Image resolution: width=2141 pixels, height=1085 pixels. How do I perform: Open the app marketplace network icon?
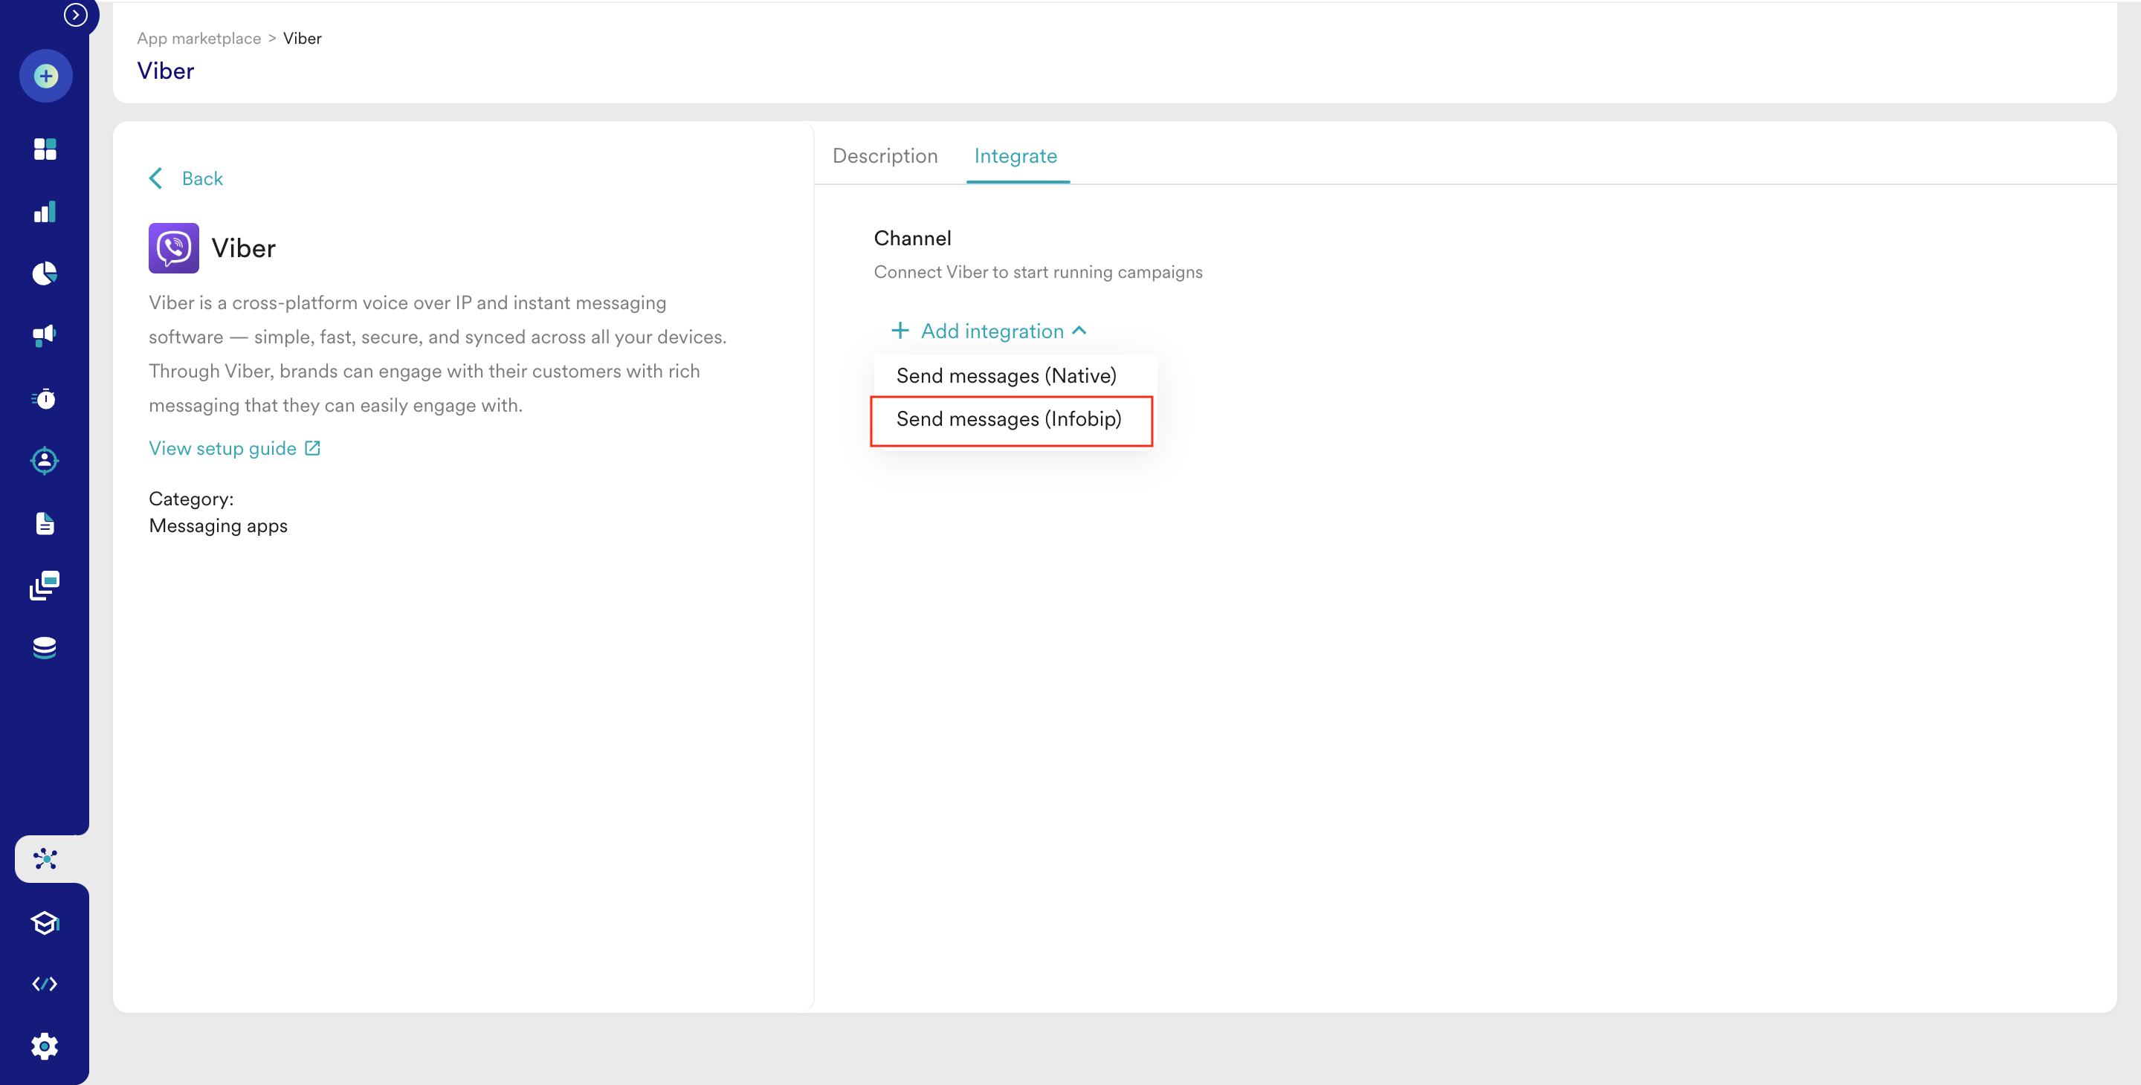[45, 859]
